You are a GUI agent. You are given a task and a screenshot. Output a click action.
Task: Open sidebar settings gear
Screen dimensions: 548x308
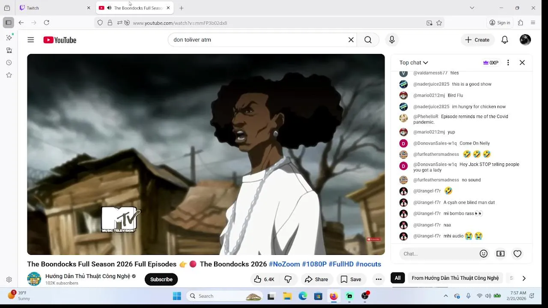click(x=9, y=280)
